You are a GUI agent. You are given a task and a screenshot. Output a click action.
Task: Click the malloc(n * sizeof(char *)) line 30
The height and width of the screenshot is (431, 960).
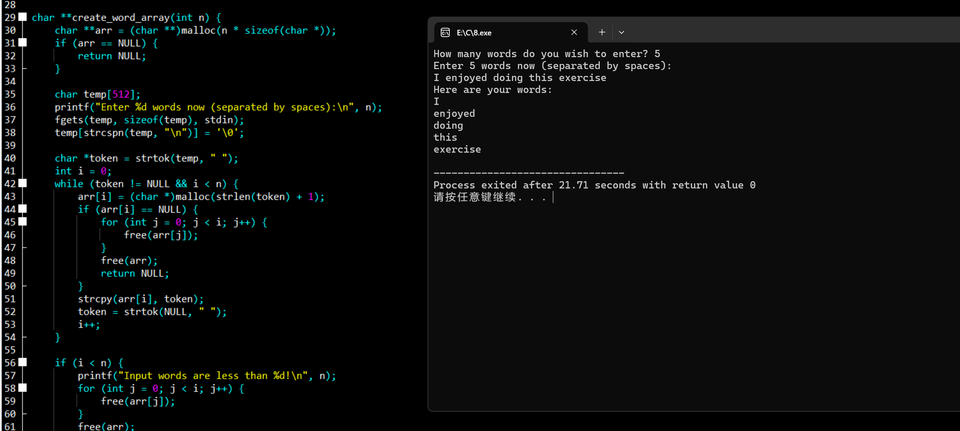[195, 30]
